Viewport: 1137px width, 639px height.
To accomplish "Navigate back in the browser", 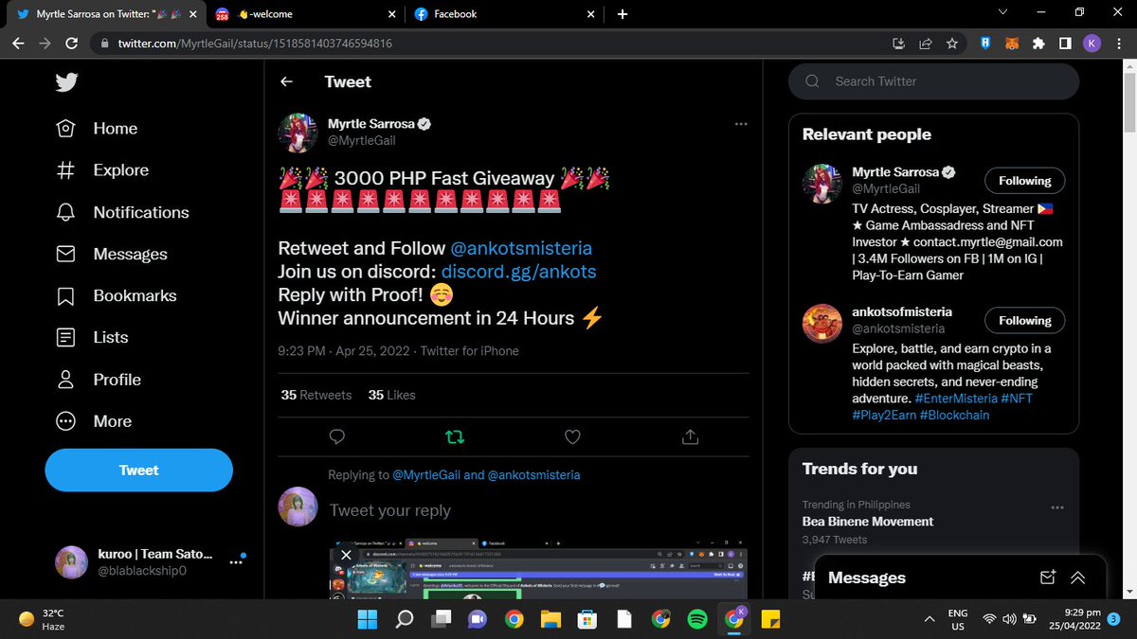I will coord(19,44).
